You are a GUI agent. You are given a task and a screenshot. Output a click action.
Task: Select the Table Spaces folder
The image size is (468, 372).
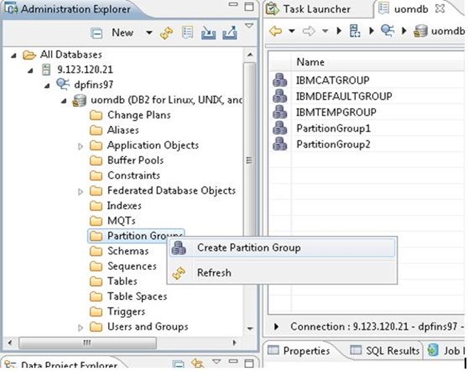click(x=137, y=296)
